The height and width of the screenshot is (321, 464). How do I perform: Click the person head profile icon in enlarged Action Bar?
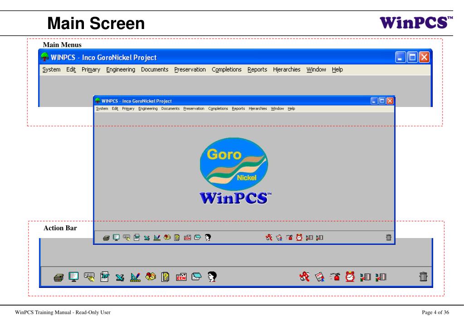[x=212, y=277]
